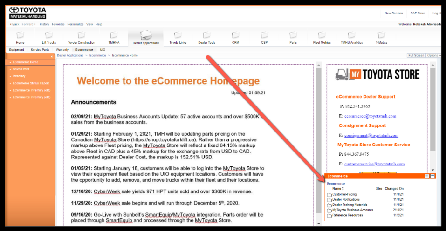Click the Changed On column header

[394, 188]
